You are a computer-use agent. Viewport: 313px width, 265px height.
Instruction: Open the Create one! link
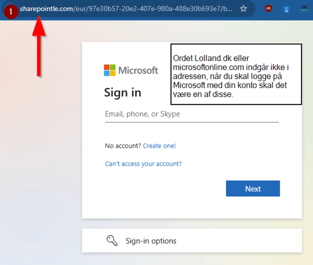pyautogui.click(x=159, y=146)
